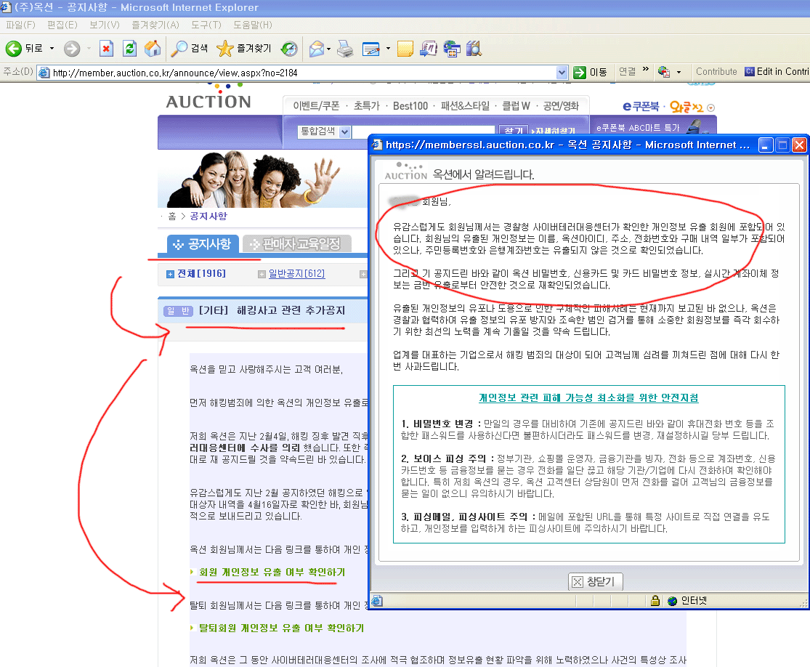Screen dimensions: 810x667
Task: Open dropdown arrow beside the Contribute toolbar icon
Action: click(679, 73)
